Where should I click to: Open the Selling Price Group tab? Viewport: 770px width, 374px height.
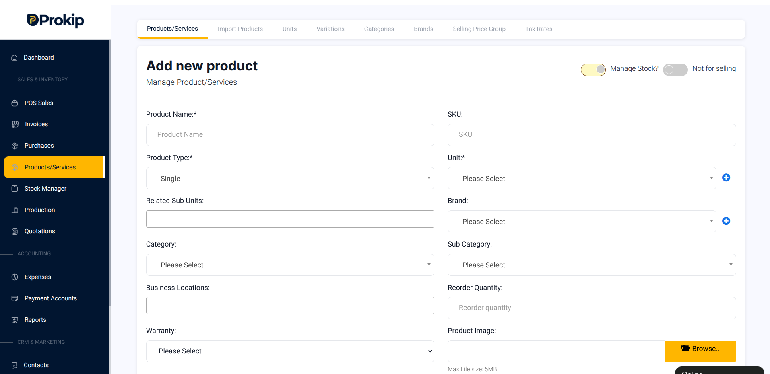pos(479,29)
